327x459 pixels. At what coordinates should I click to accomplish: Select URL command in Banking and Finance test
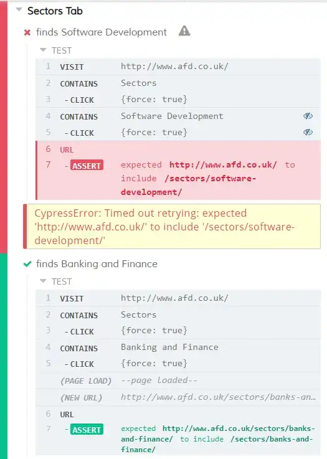point(178,414)
